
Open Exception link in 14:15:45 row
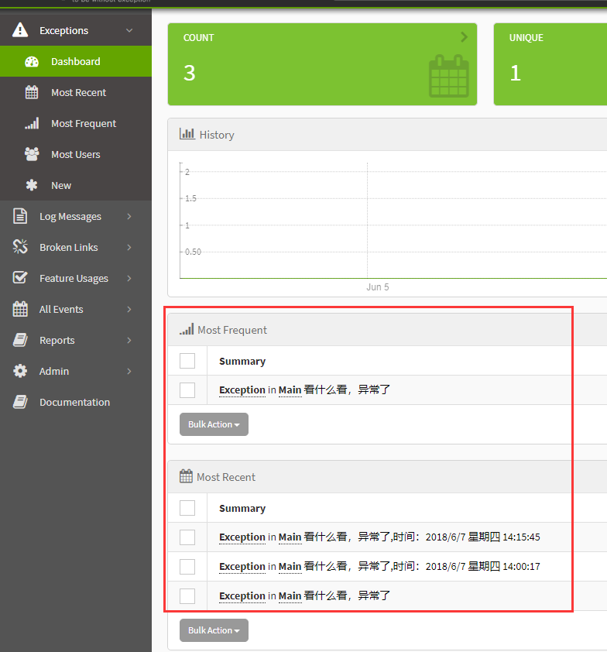point(242,537)
